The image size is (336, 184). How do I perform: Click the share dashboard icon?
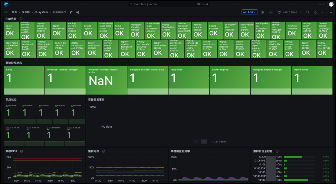[78, 12]
